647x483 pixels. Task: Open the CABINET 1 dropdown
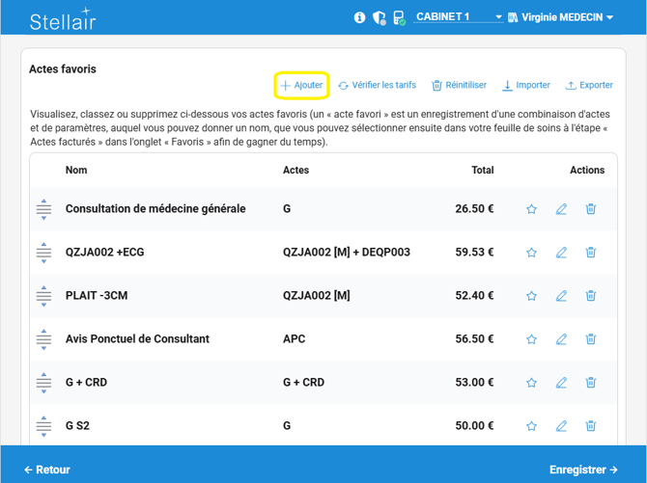[459, 17]
